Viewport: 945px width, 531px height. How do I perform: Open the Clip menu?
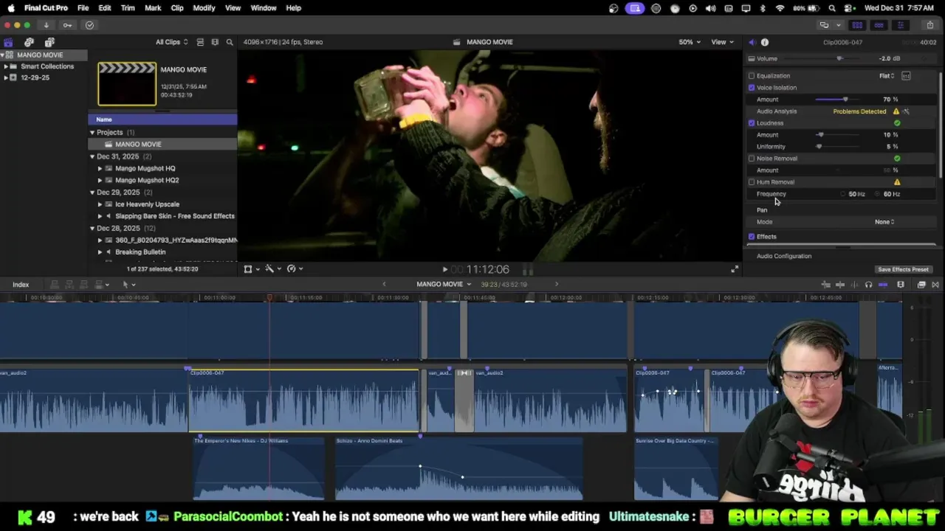click(x=177, y=8)
